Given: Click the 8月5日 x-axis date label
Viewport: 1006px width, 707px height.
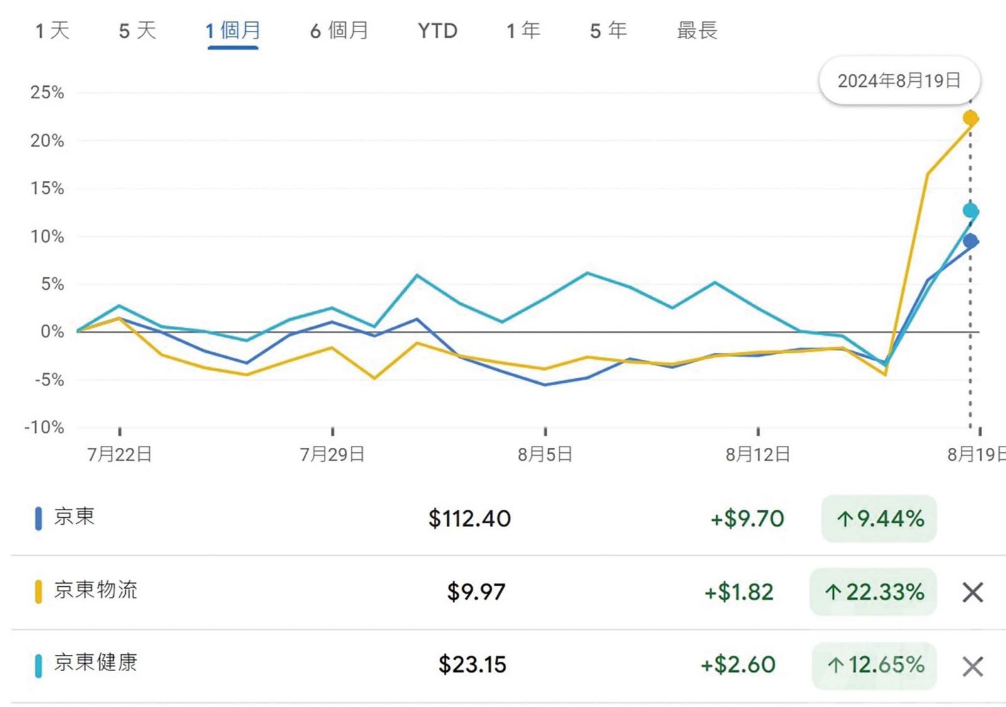Looking at the screenshot, I should pyautogui.click(x=545, y=454).
